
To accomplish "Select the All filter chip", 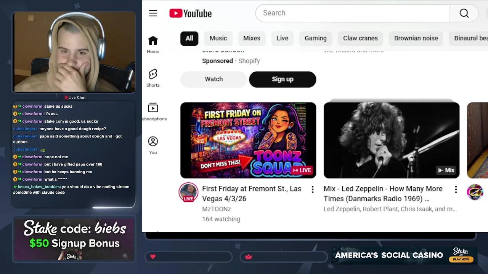I will 189,38.
